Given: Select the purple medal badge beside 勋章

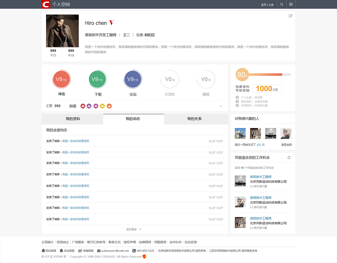Looking at the screenshot, I should pyautogui.click(x=90, y=106).
